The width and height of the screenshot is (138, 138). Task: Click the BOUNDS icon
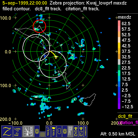point(86,131)
